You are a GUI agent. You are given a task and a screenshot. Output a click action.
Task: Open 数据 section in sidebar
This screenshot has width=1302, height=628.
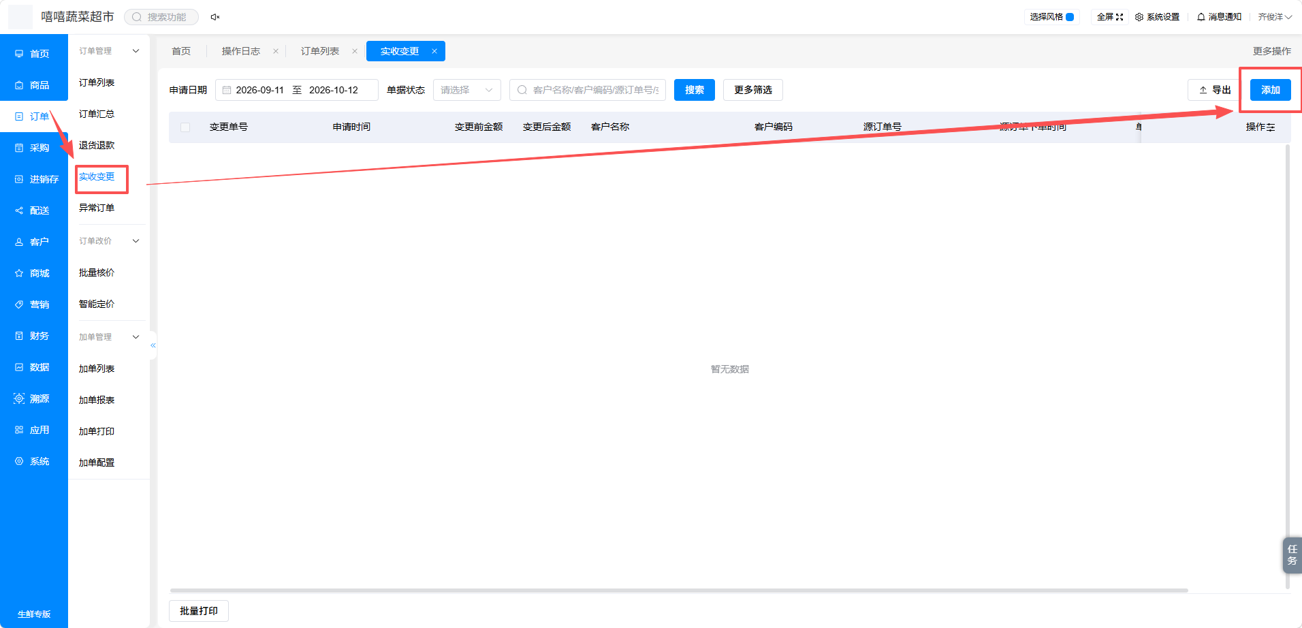tap(33, 367)
